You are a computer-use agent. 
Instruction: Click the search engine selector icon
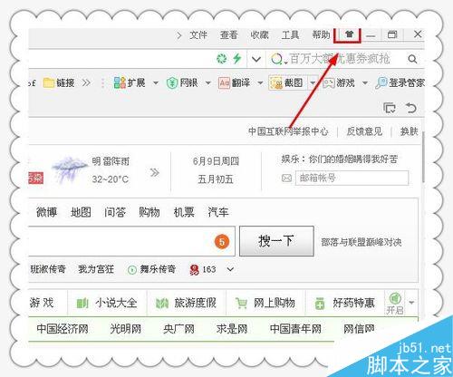click(277, 59)
